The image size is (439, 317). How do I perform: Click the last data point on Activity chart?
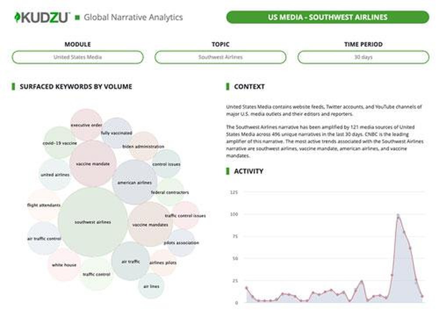(422, 296)
